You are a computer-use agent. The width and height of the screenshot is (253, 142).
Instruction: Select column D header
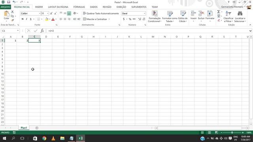tap(46, 37)
